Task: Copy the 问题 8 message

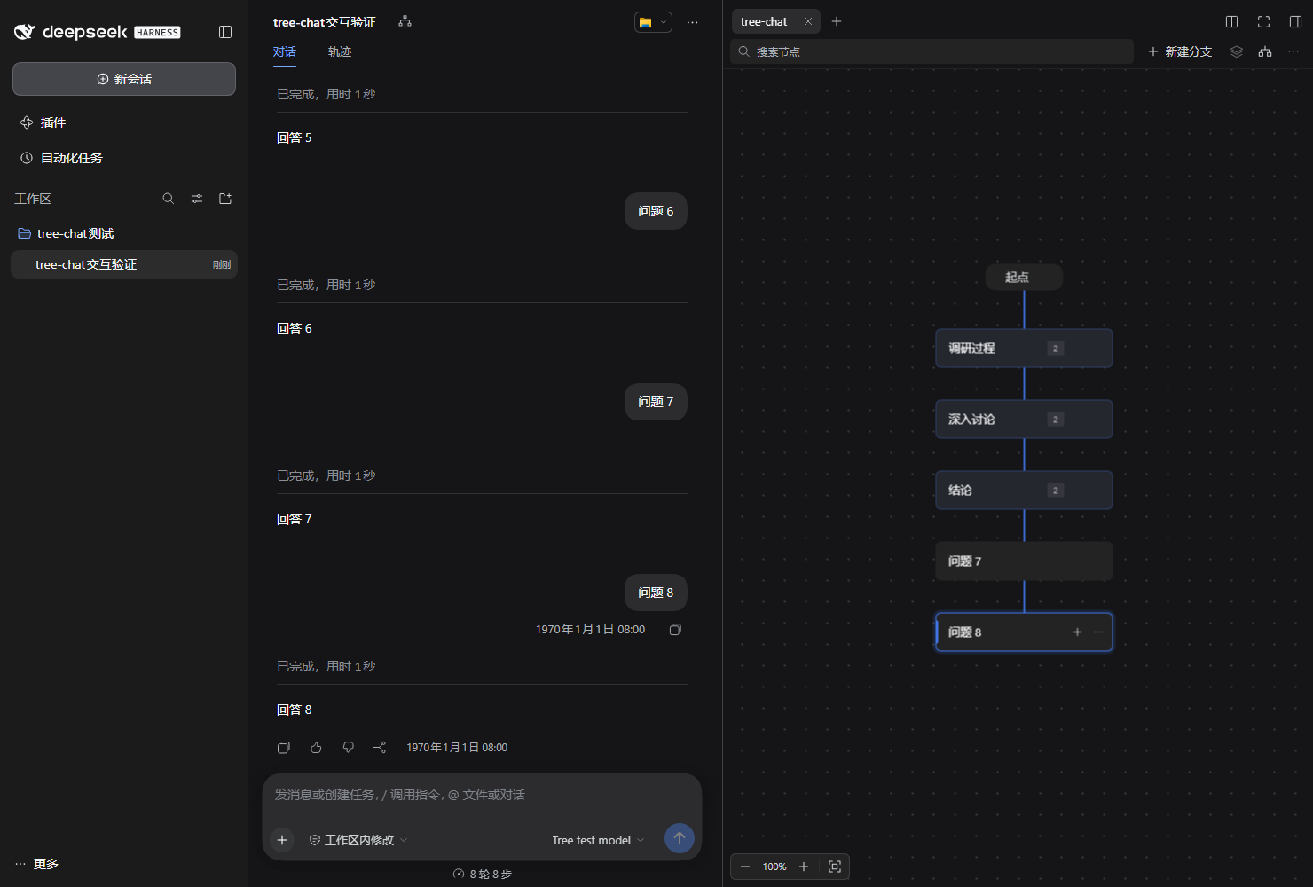Action: pos(675,630)
